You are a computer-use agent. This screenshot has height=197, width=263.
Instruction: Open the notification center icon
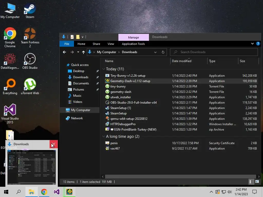(x=255, y=192)
